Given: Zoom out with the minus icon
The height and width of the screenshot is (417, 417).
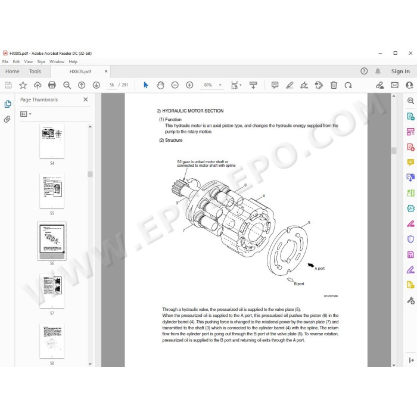Looking at the screenshot, I should click(x=175, y=85).
